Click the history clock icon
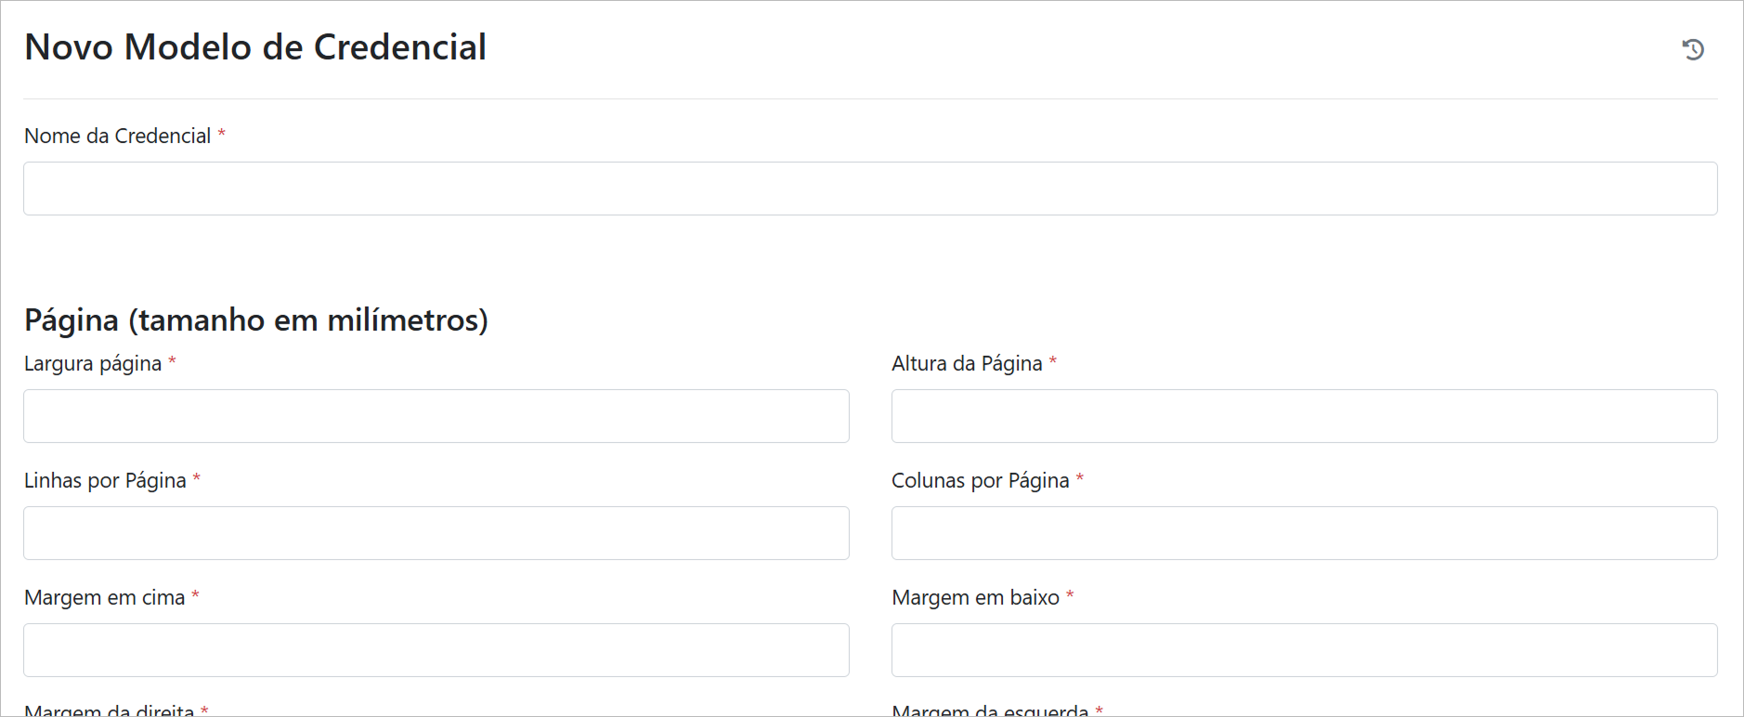Viewport: 1744px width, 717px height. click(1693, 49)
